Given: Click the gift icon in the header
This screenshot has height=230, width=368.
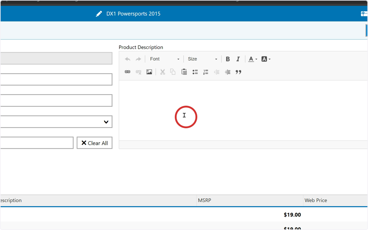Looking at the screenshot, I should pyautogui.click(x=364, y=14).
